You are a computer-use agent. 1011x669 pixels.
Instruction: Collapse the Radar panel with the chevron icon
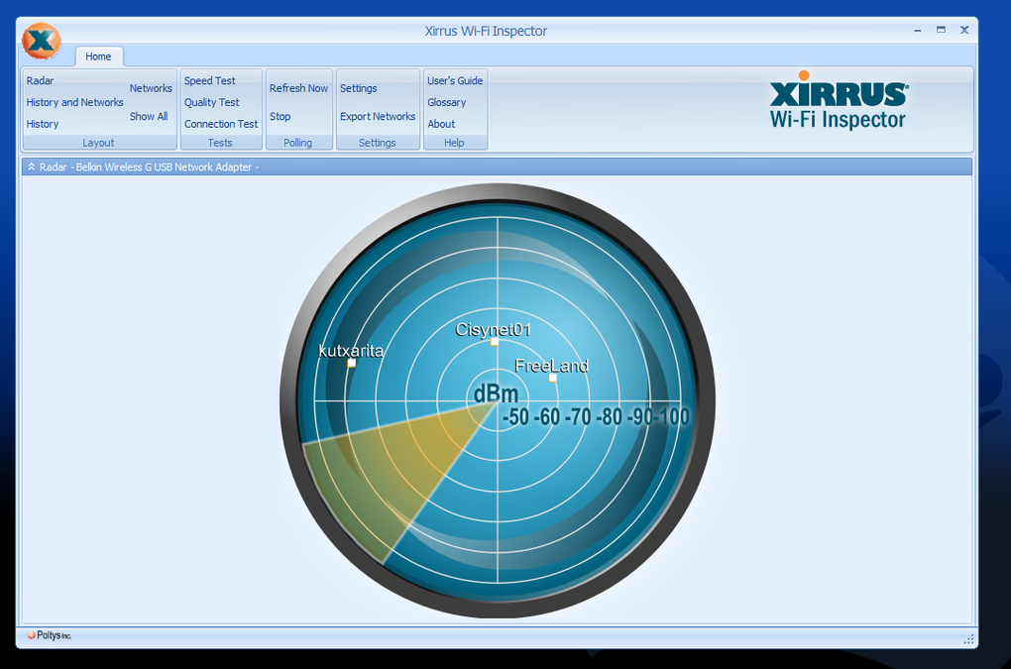(31, 167)
